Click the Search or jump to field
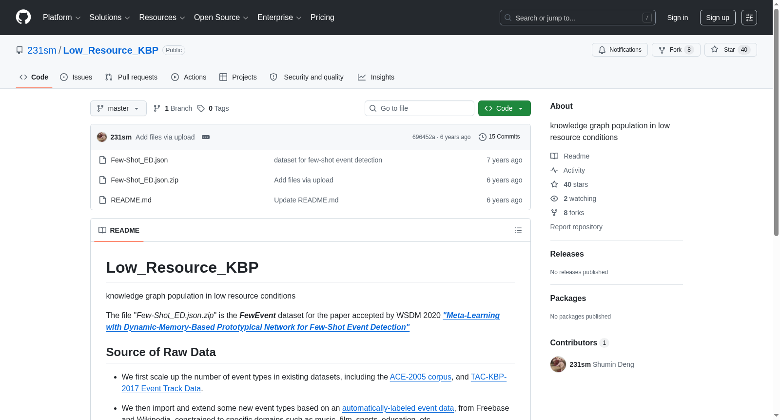Viewport: 780px width, 420px height. pyautogui.click(x=578, y=18)
